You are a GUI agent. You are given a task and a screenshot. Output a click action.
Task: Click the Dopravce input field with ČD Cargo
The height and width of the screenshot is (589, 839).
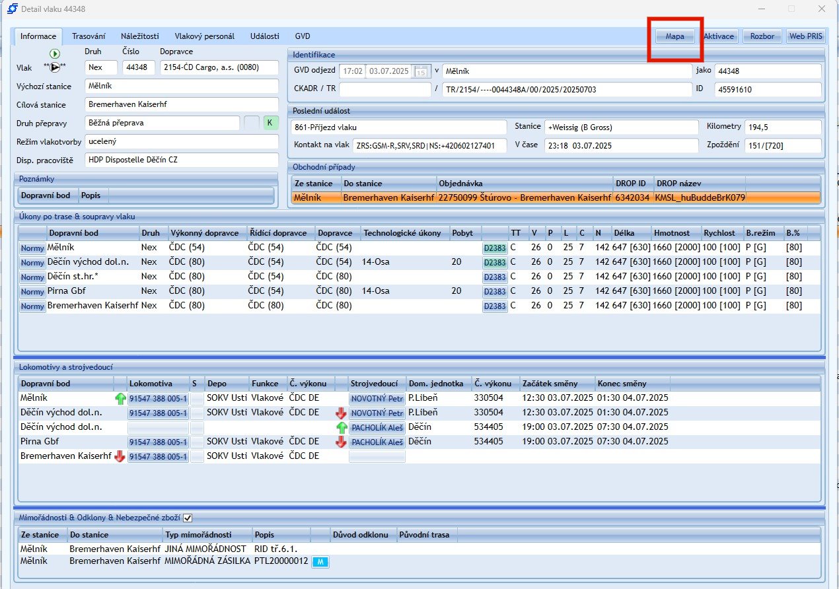219,67
